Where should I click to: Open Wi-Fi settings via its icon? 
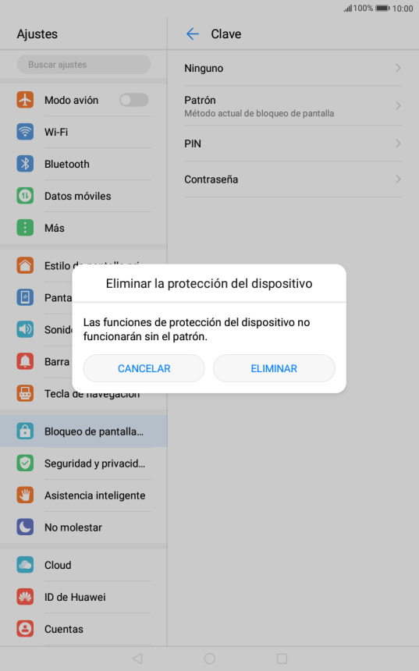(25, 132)
